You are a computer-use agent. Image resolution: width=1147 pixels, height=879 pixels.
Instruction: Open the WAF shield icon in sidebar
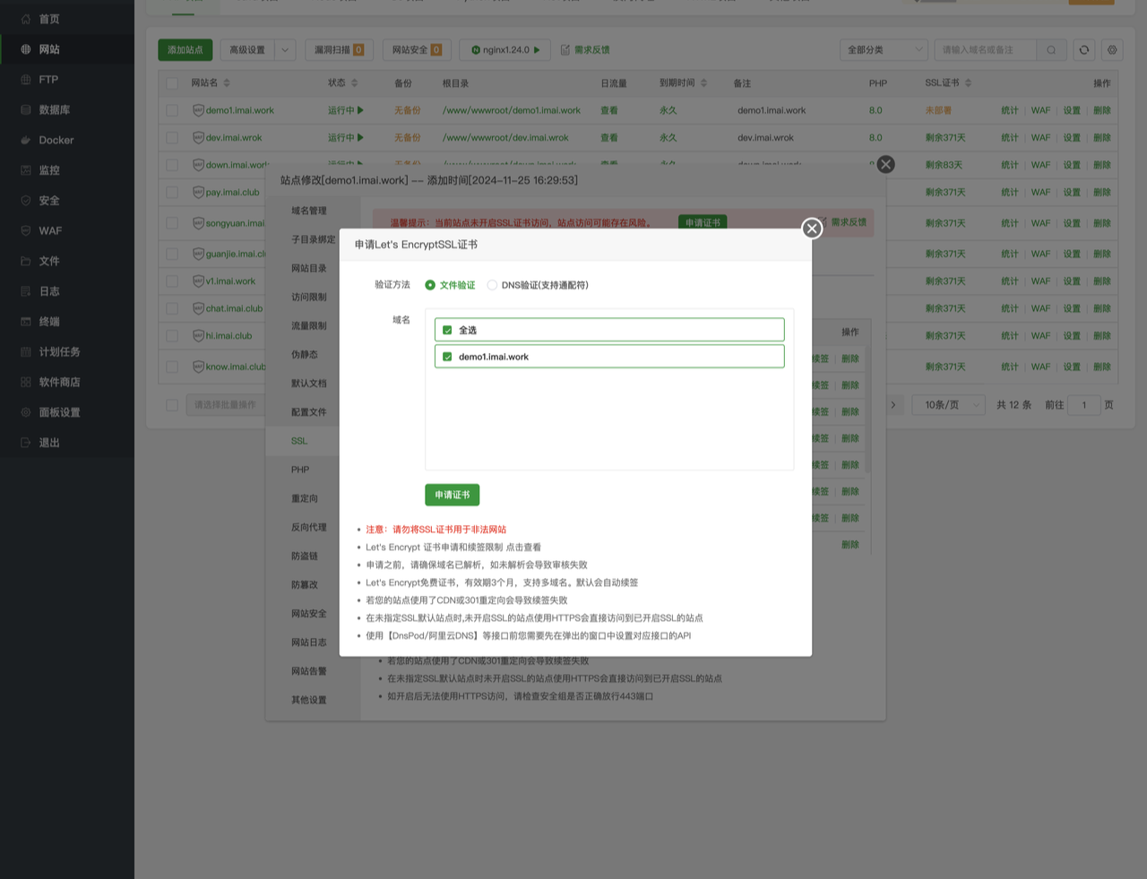pos(26,230)
